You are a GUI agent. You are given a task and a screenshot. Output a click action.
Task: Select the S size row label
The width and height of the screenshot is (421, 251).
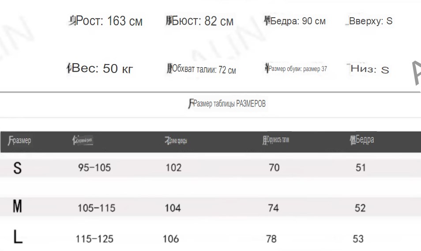(18, 168)
